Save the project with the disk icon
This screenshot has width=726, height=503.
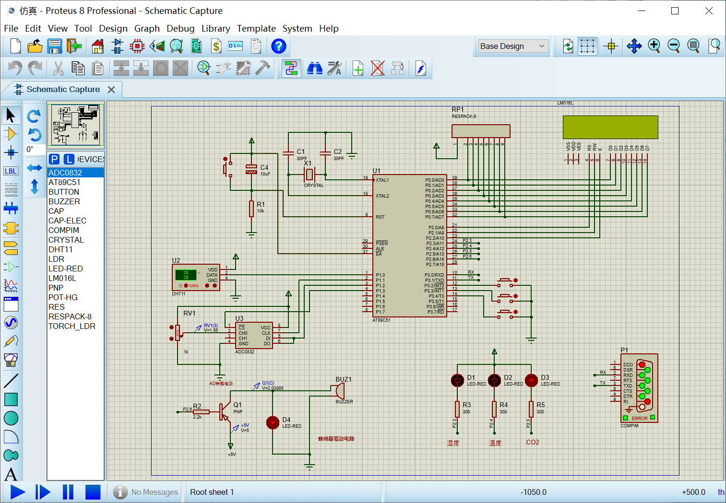pos(55,46)
